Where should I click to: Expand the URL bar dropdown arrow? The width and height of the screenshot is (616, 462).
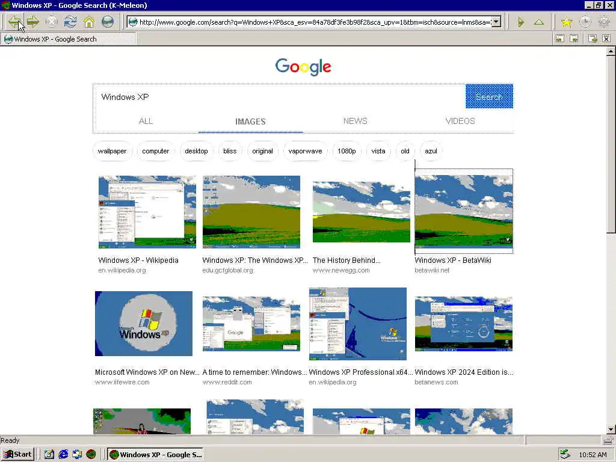click(x=496, y=22)
